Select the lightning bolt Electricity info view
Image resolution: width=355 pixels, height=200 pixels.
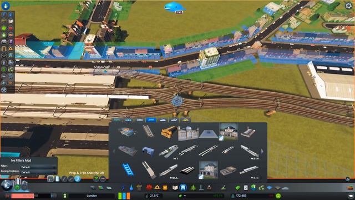4,15
